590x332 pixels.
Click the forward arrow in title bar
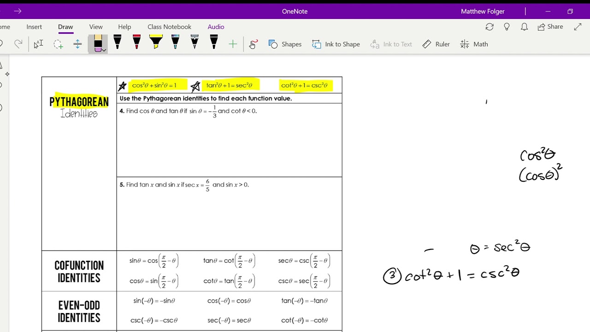coord(18,11)
